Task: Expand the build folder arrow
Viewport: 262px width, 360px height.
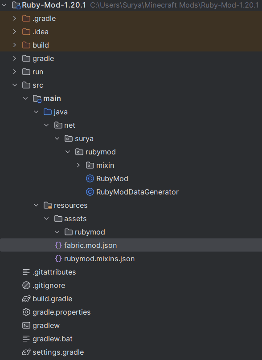Action: pyautogui.click(x=15, y=45)
